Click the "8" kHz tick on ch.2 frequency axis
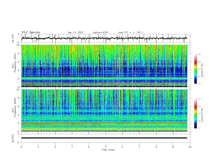 pyautogui.click(x=19, y=98)
